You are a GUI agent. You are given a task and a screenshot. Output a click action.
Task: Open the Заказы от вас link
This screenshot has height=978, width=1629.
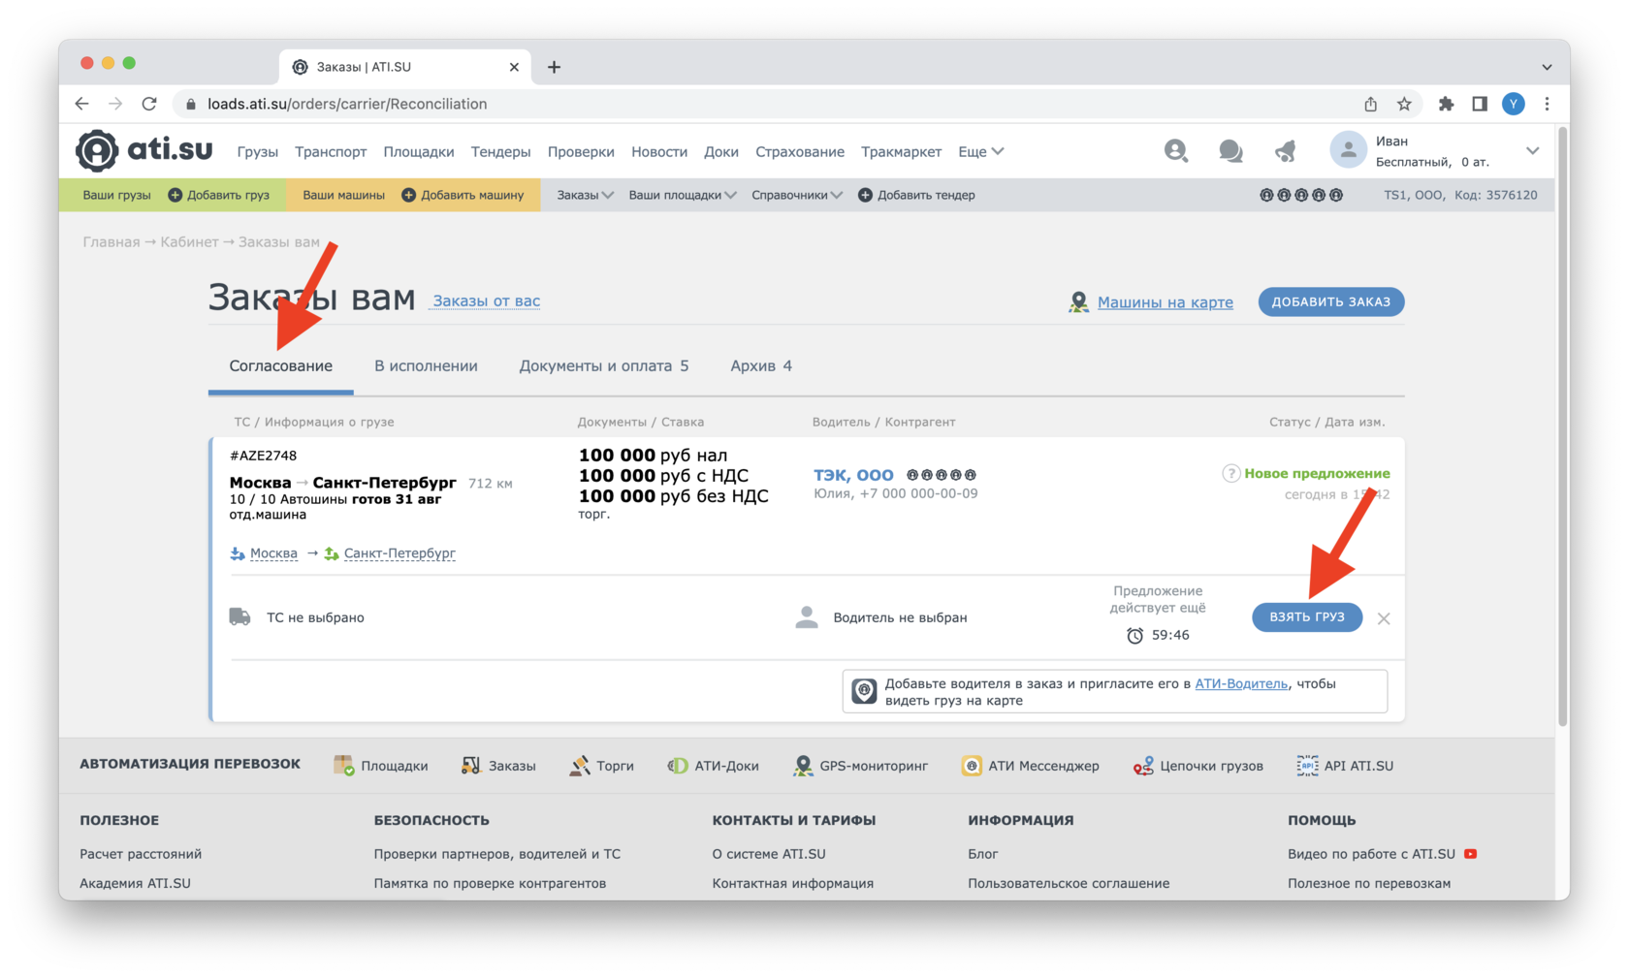(x=486, y=301)
